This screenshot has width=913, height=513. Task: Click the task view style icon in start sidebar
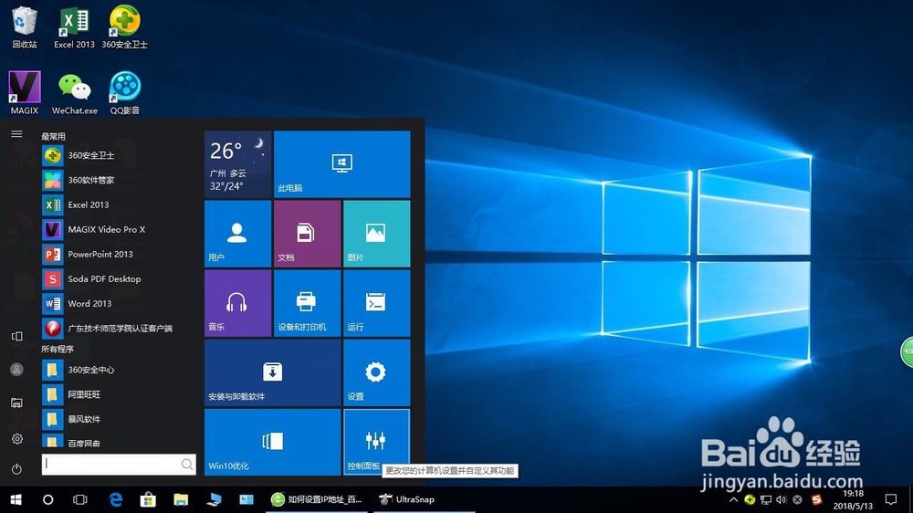pos(16,336)
